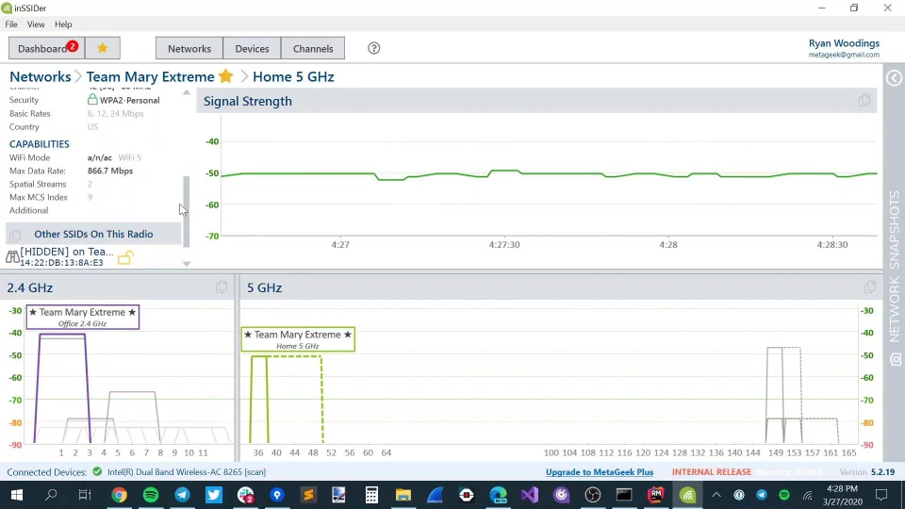Open RubyMine from taskbar
The image size is (905, 509).
tap(656, 495)
